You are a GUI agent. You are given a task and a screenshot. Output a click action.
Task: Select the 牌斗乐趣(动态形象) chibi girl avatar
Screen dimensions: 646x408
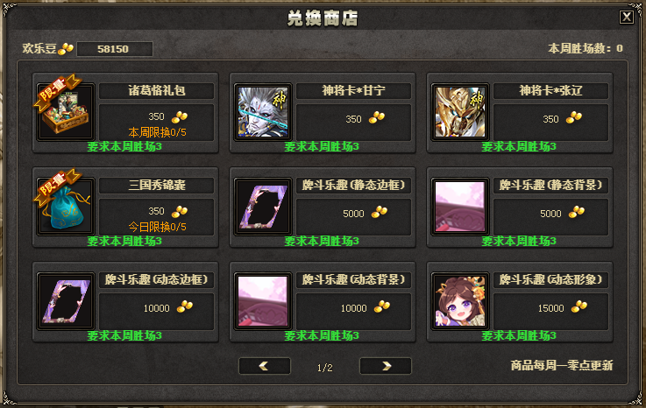click(460, 301)
